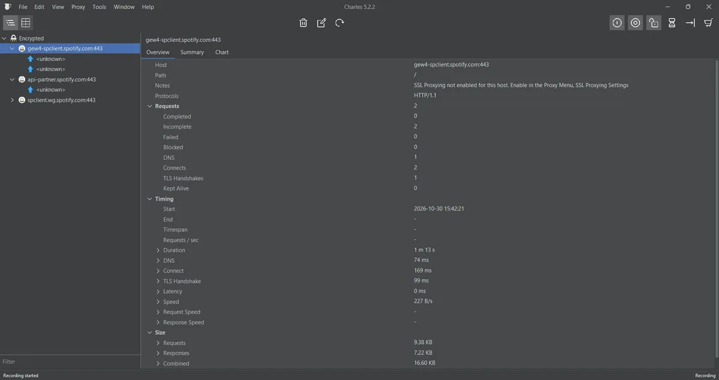Open the File menu
The height and width of the screenshot is (380, 719).
pos(23,7)
